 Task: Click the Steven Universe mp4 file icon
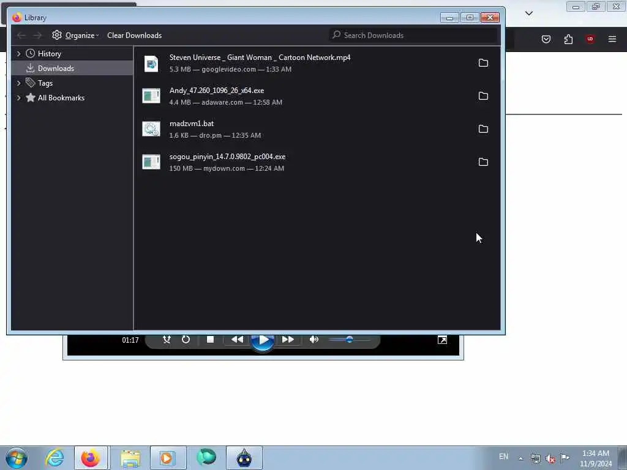pos(151,64)
